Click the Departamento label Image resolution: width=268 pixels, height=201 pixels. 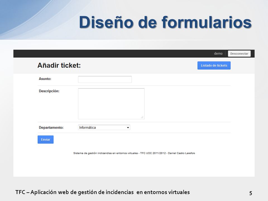[x=51, y=128]
